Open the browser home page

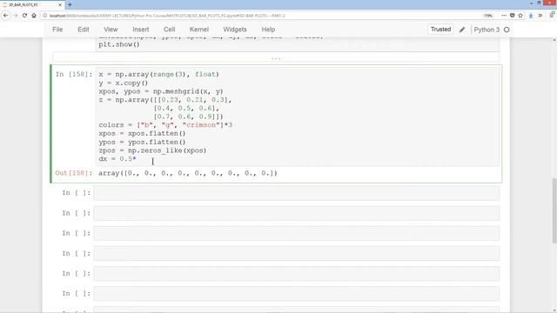point(34,16)
